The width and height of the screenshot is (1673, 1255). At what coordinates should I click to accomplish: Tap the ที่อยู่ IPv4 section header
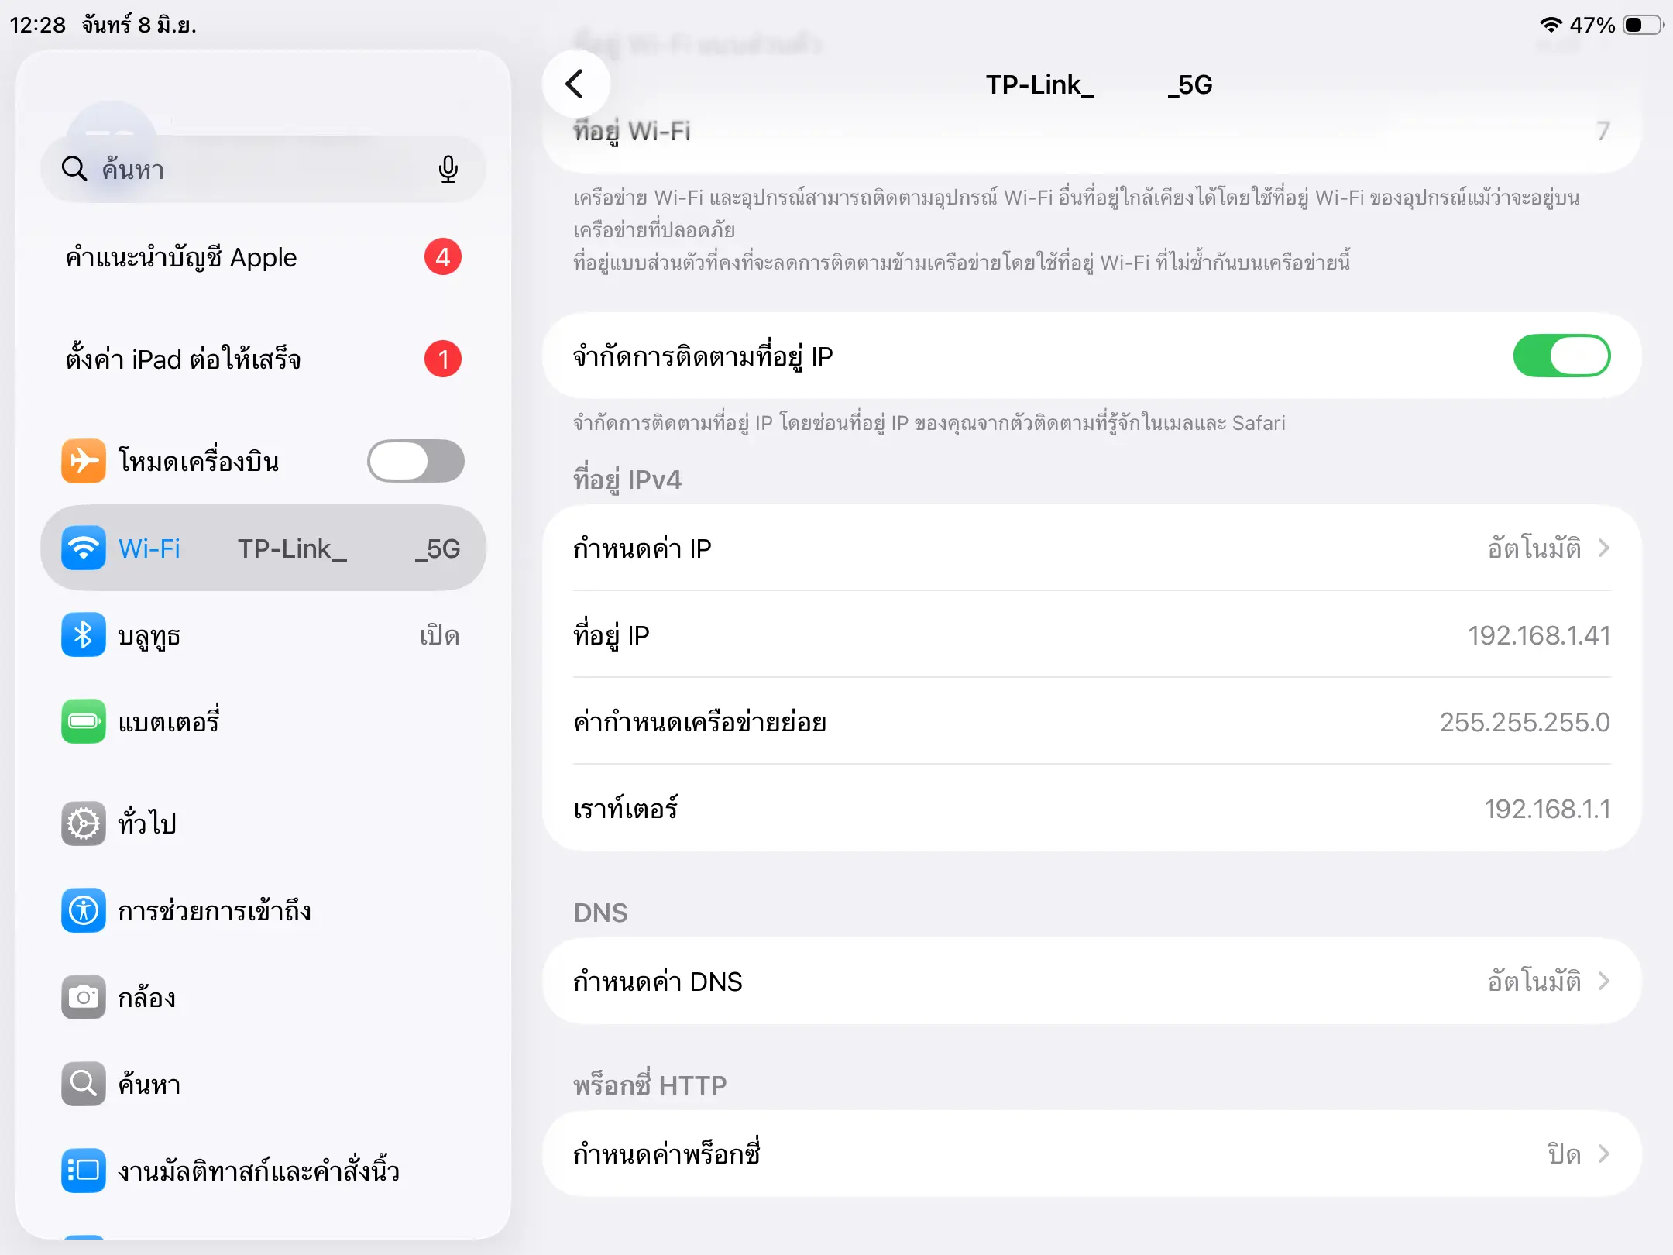point(627,480)
